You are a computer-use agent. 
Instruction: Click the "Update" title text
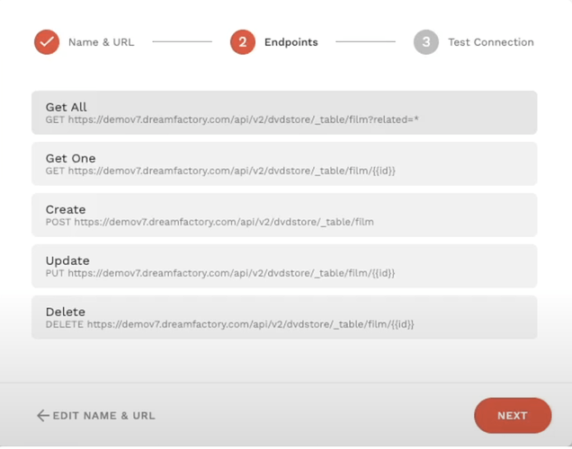67,260
